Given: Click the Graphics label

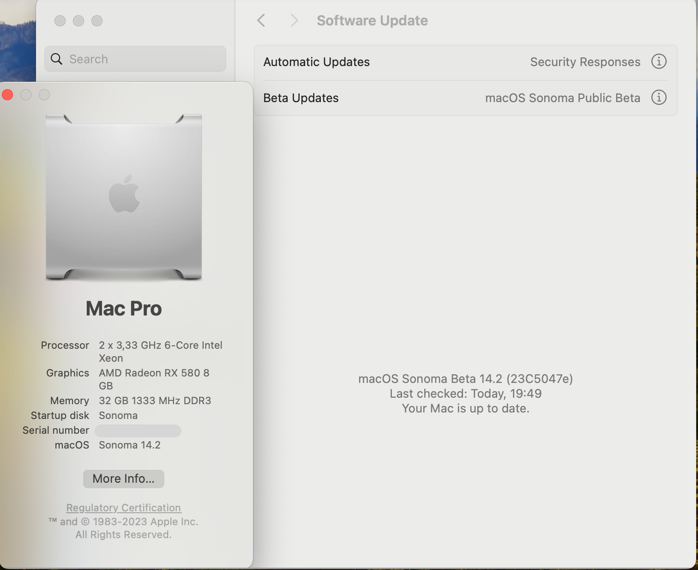Looking at the screenshot, I should pyautogui.click(x=68, y=373).
